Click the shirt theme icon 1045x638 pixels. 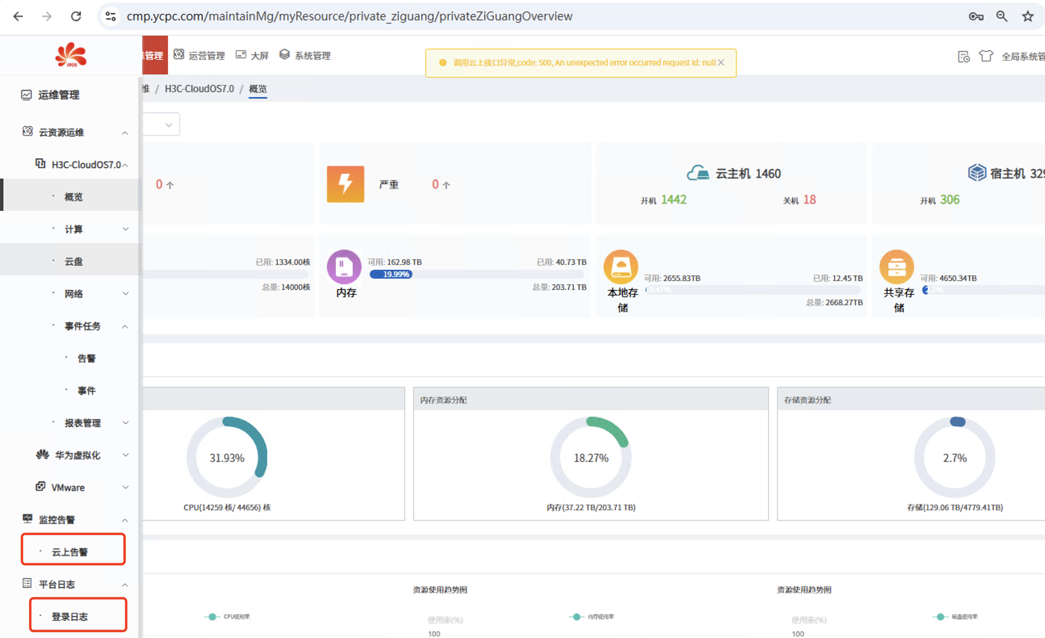click(986, 56)
